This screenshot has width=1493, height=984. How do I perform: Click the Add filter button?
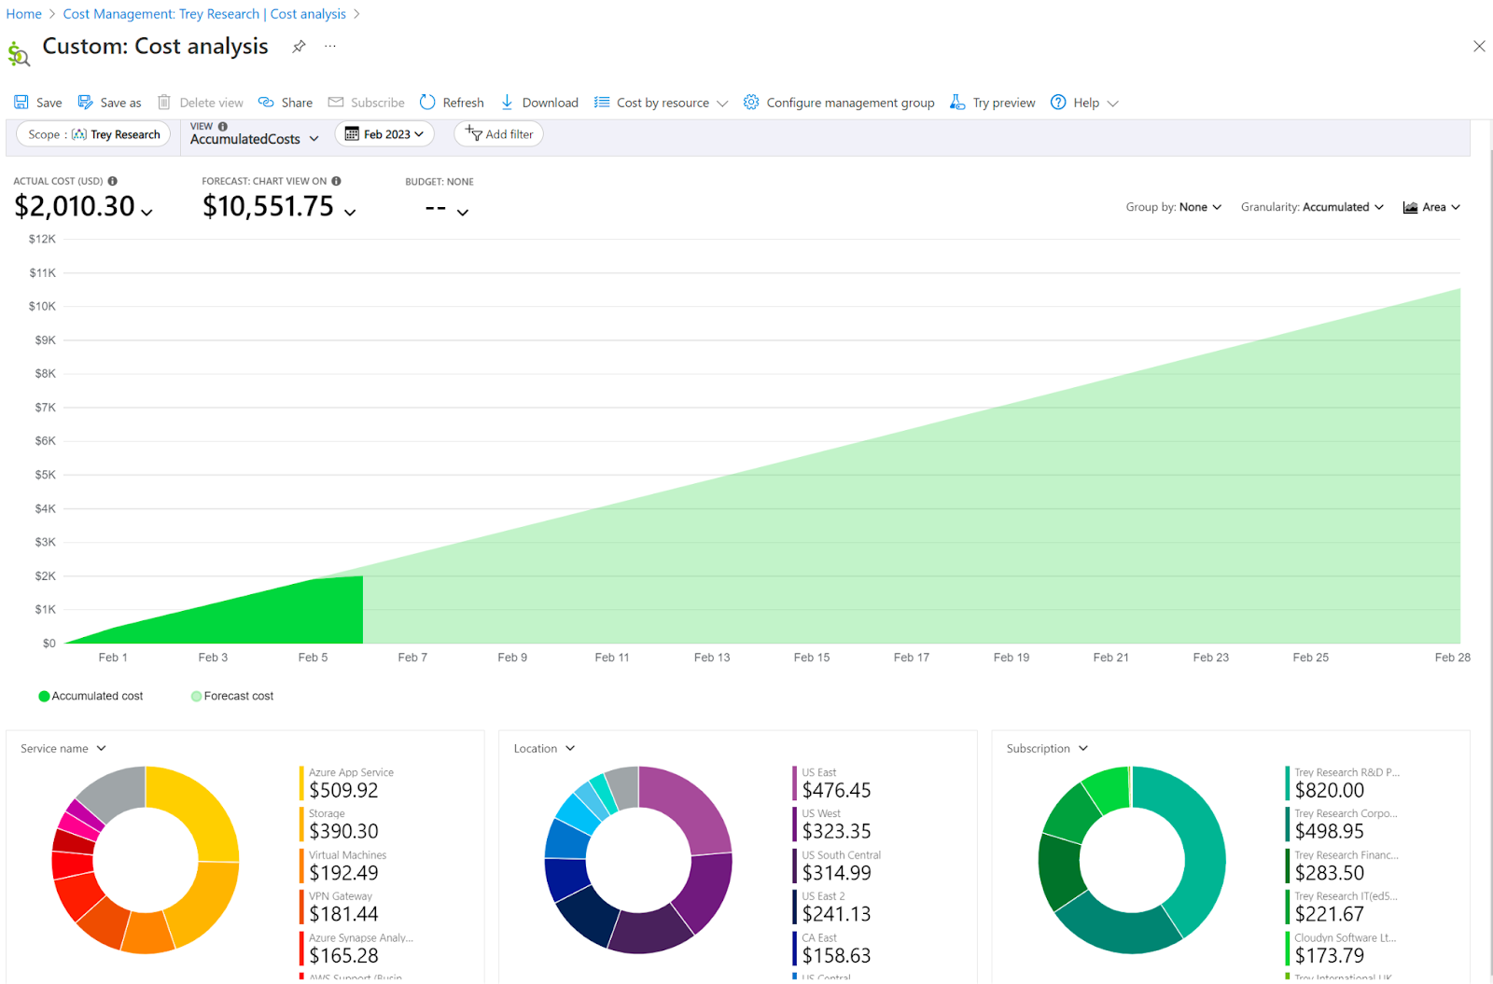click(498, 133)
